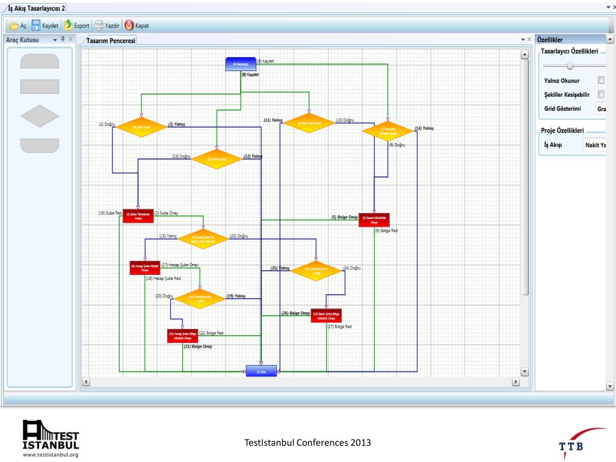This screenshot has width=616, height=462.
Task: Close the Araç Kutusu panel
Action: [71, 39]
